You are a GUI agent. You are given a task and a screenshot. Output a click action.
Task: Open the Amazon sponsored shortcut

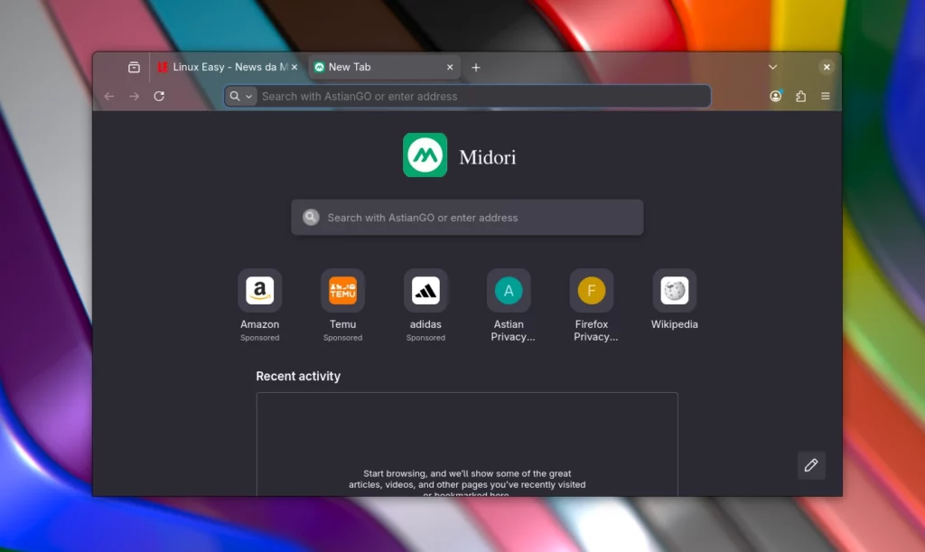point(259,291)
